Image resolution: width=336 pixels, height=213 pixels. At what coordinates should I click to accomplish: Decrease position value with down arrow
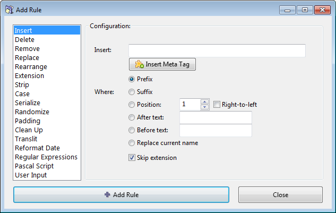point(205,107)
